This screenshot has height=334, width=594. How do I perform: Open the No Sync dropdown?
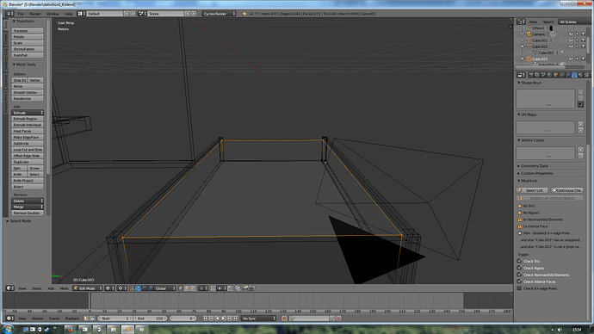(x=259, y=319)
